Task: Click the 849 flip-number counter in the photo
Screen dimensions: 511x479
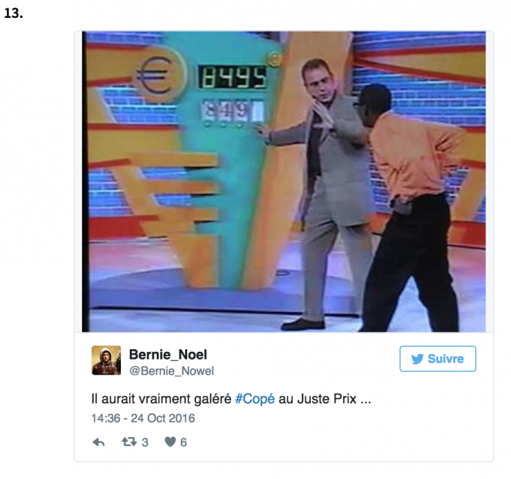Action: (233, 111)
